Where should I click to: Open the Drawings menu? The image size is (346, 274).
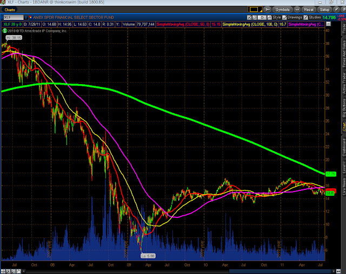pyautogui.click(x=292, y=17)
